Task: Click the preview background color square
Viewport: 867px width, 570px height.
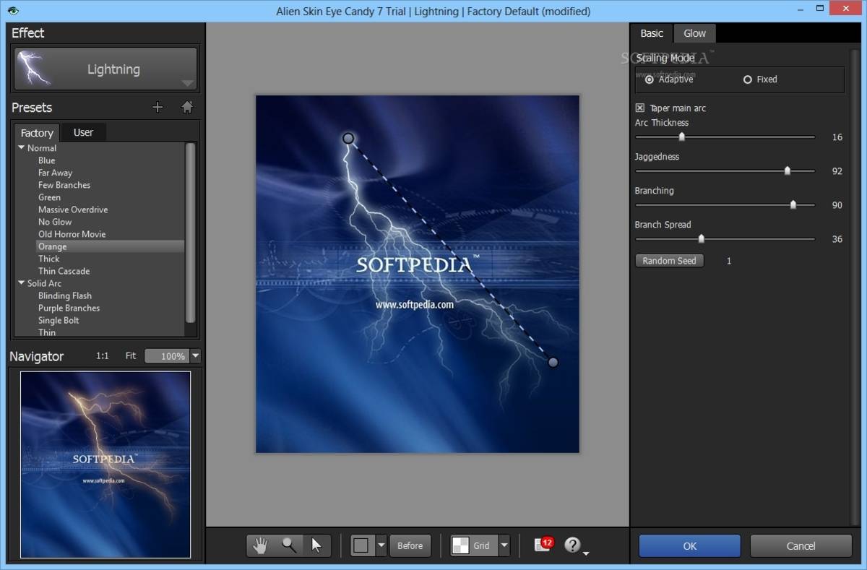Action: [x=362, y=545]
